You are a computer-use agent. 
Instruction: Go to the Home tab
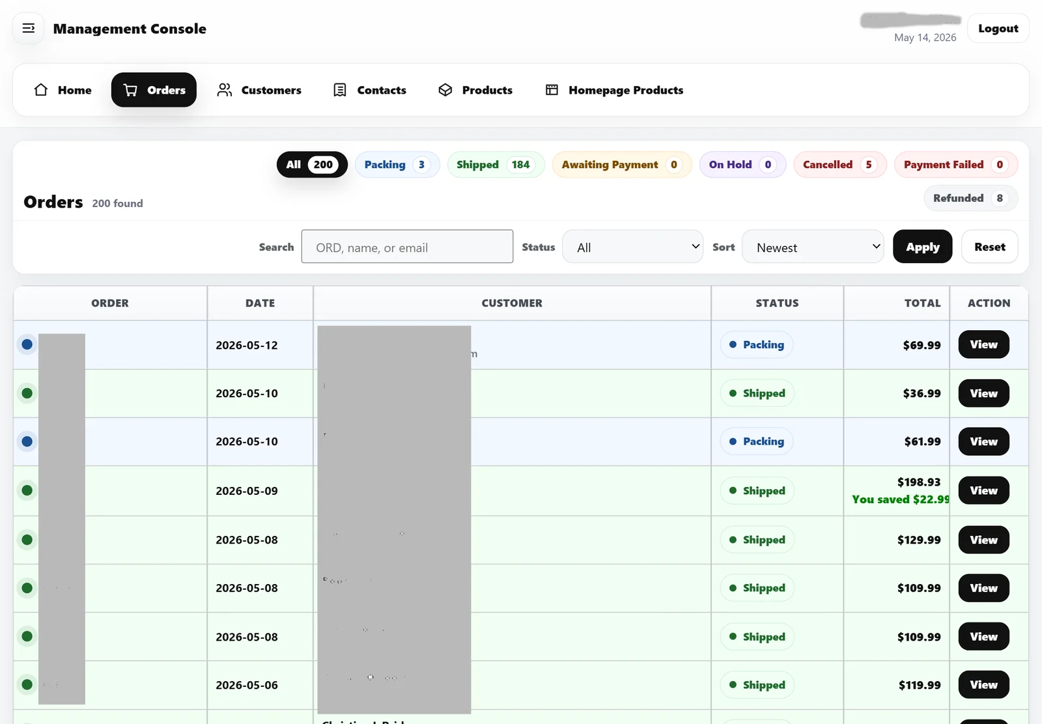(x=63, y=90)
